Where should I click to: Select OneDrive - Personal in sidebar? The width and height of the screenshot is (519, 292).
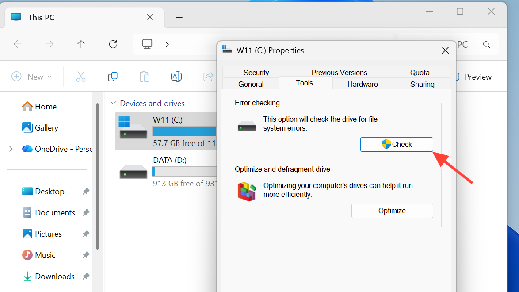(57, 149)
